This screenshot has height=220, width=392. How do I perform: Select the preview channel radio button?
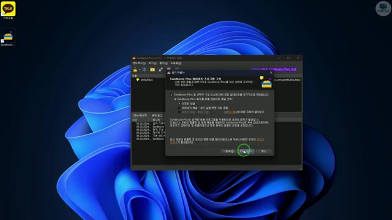click(179, 108)
